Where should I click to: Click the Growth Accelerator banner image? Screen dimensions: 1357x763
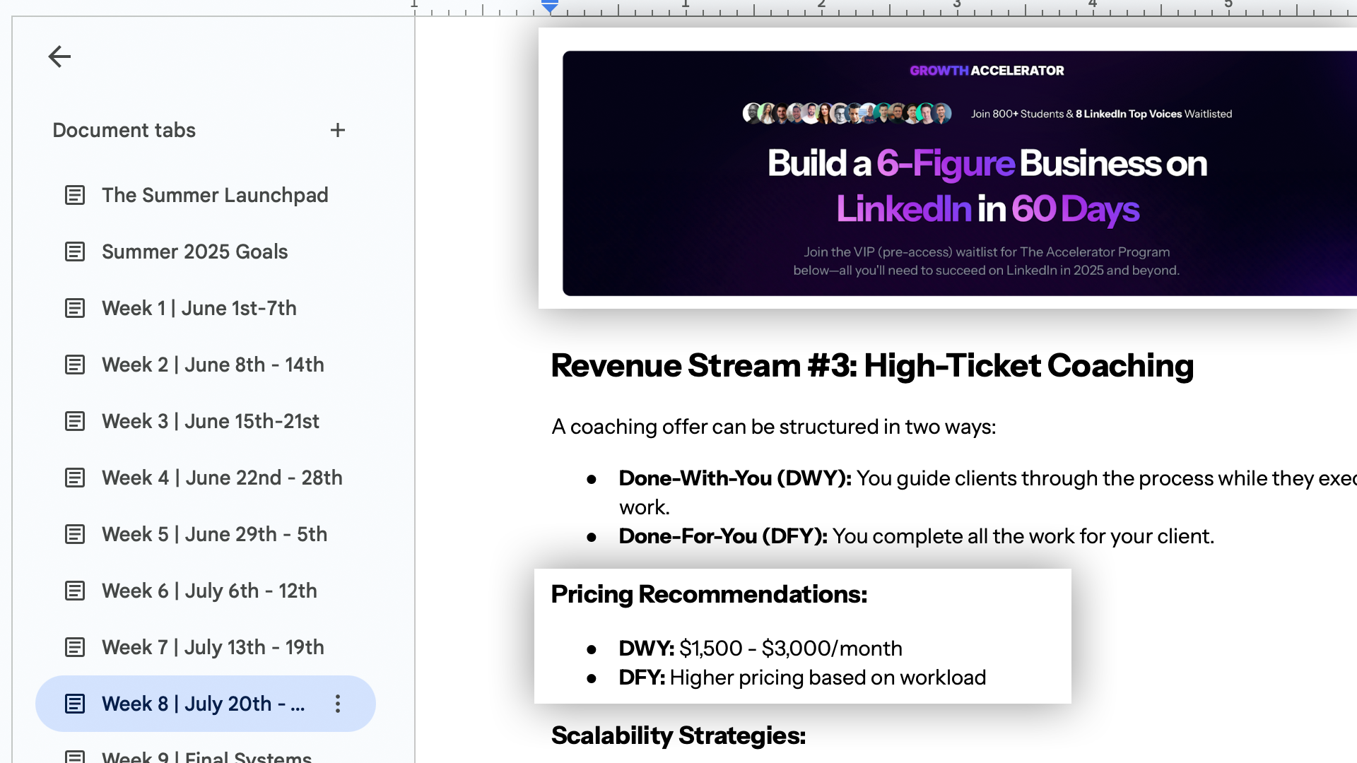click(960, 173)
